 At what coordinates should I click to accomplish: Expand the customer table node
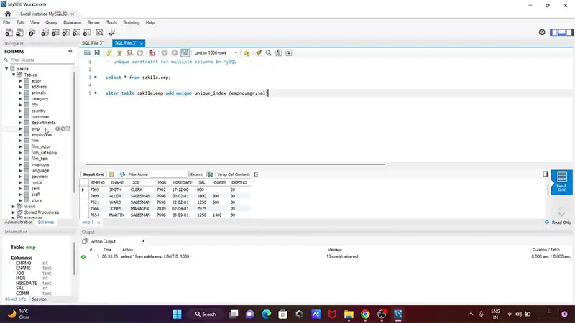point(21,116)
